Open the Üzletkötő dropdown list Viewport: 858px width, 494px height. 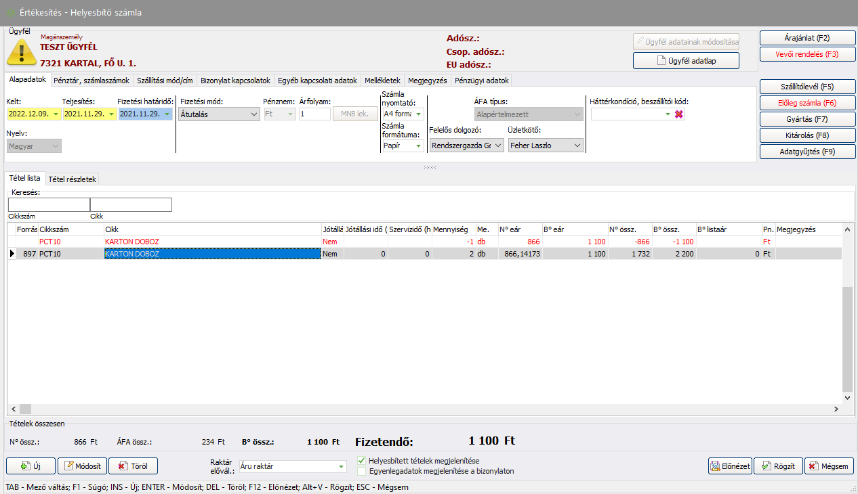577,145
